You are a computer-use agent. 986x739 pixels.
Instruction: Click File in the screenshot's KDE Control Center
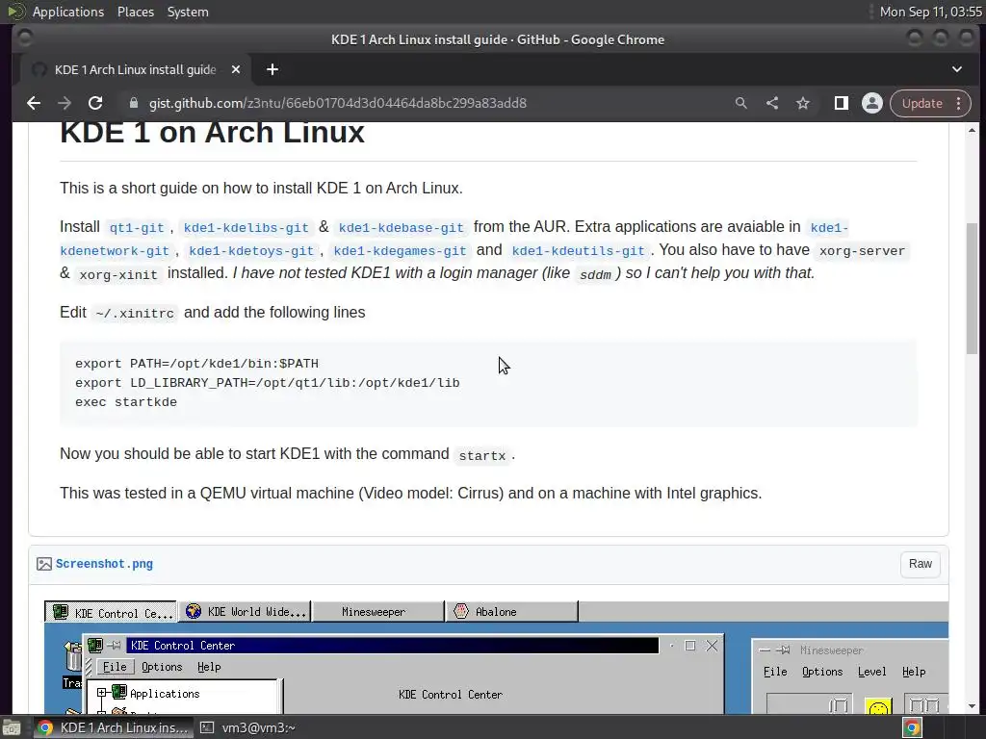tap(115, 667)
